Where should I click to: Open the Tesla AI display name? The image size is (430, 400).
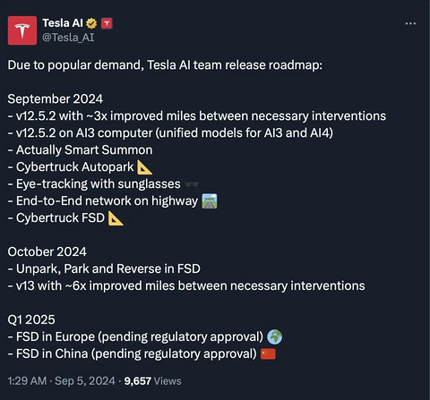pyautogui.click(x=63, y=23)
